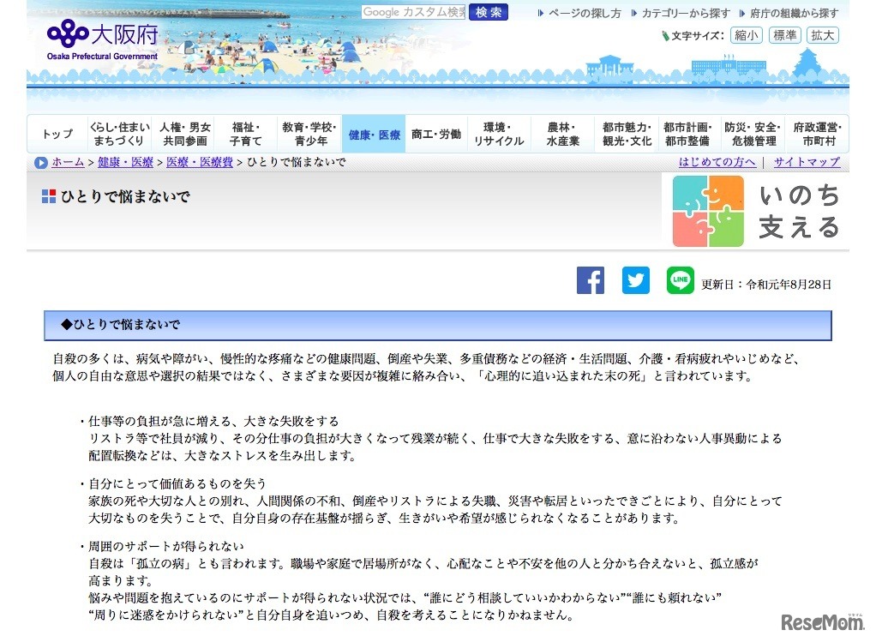The image size is (876, 642).
Task: Open 教育・学校・青少年 tab
Action: (309, 134)
